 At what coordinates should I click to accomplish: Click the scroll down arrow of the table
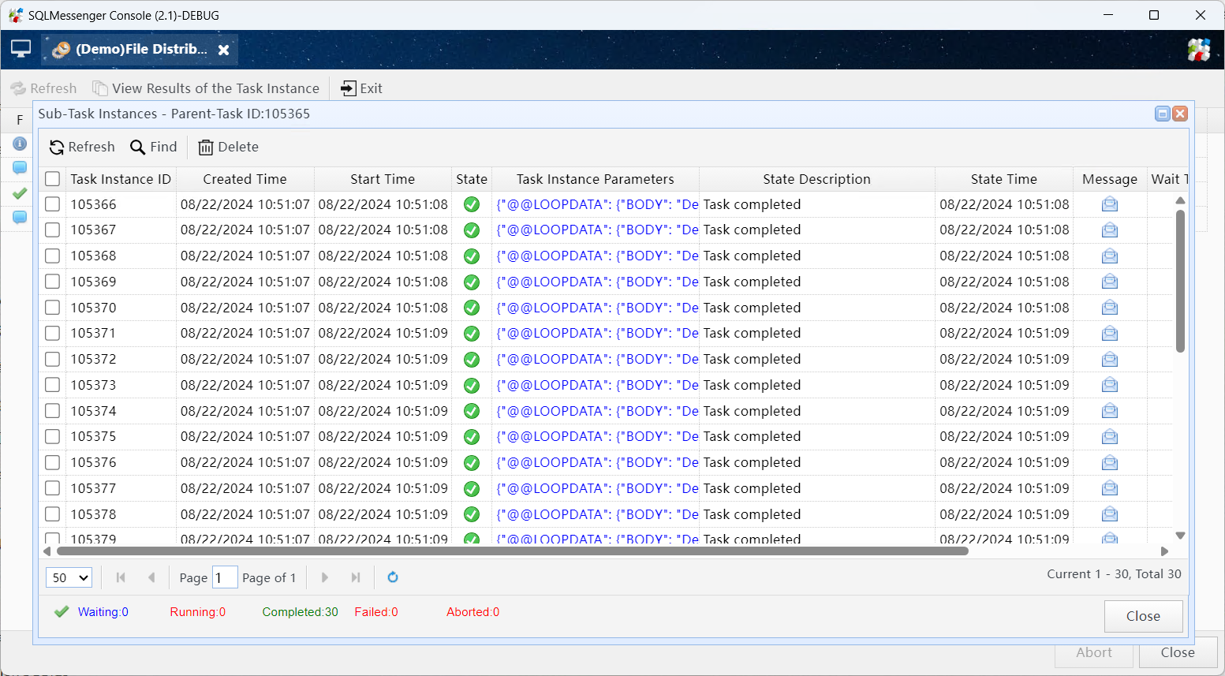(1180, 536)
